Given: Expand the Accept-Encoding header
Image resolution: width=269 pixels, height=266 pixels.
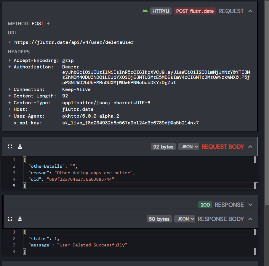Looking at the screenshot, I should (x=10, y=60).
